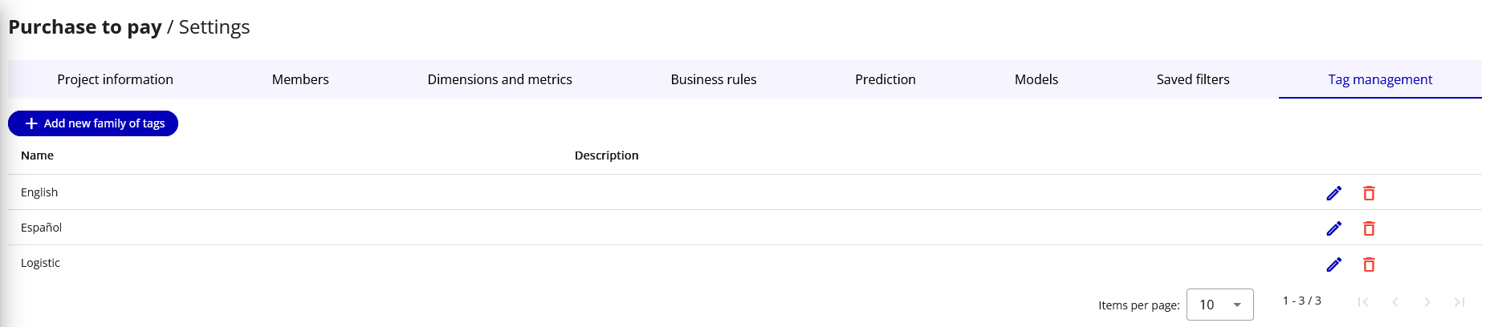Image resolution: width=1490 pixels, height=327 pixels.
Task: Edit the Español tag family
Action: pos(1334,228)
